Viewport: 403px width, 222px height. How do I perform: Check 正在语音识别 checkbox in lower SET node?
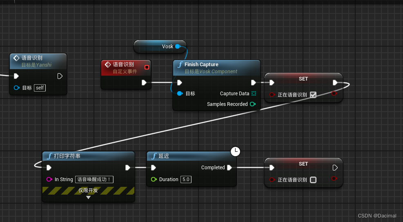point(313,180)
